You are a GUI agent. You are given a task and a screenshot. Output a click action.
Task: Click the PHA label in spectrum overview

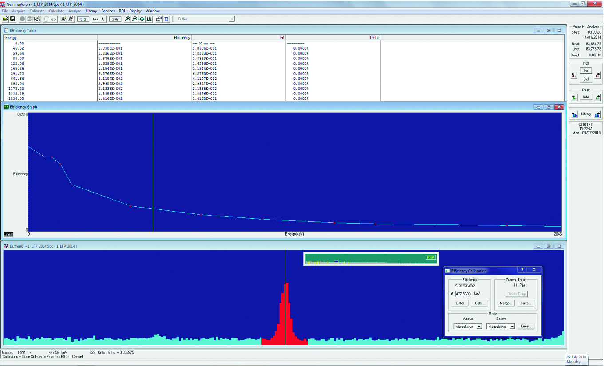(431, 257)
